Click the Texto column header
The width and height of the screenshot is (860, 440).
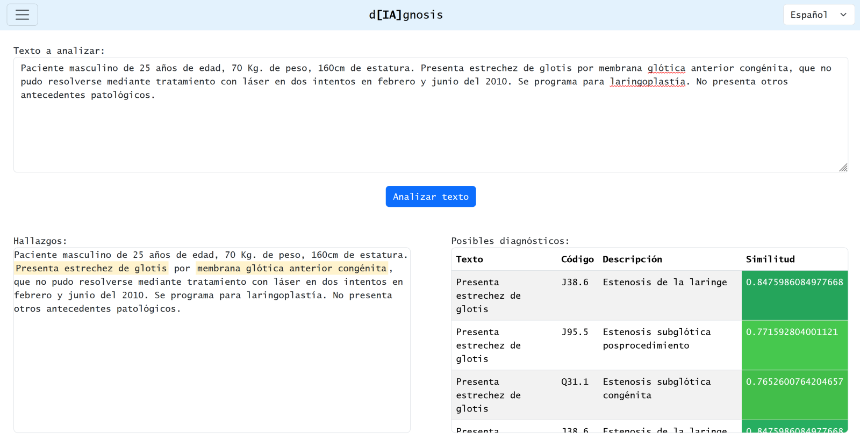click(x=469, y=259)
